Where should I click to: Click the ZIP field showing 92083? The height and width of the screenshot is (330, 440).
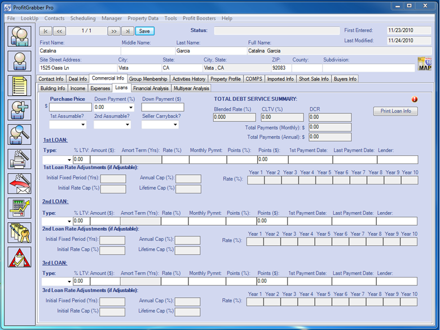pyautogui.click(x=281, y=68)
